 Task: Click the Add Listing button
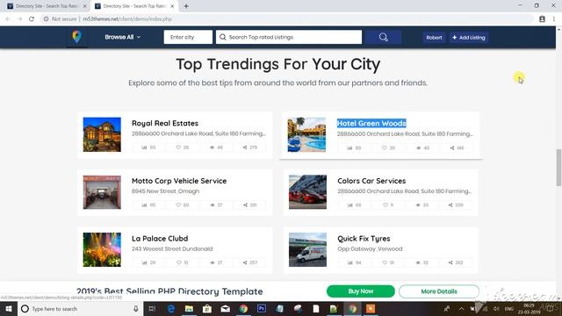point(468,37)
